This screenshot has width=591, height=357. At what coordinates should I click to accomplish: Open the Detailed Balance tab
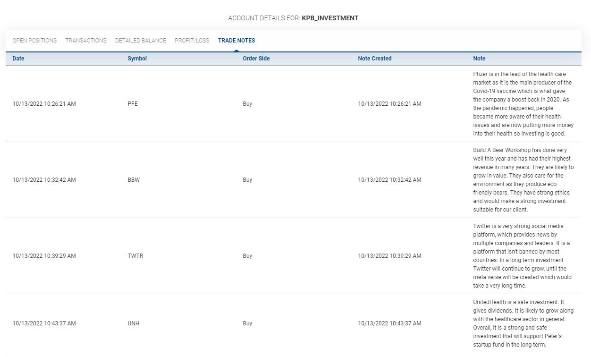(x=141, y=41)
